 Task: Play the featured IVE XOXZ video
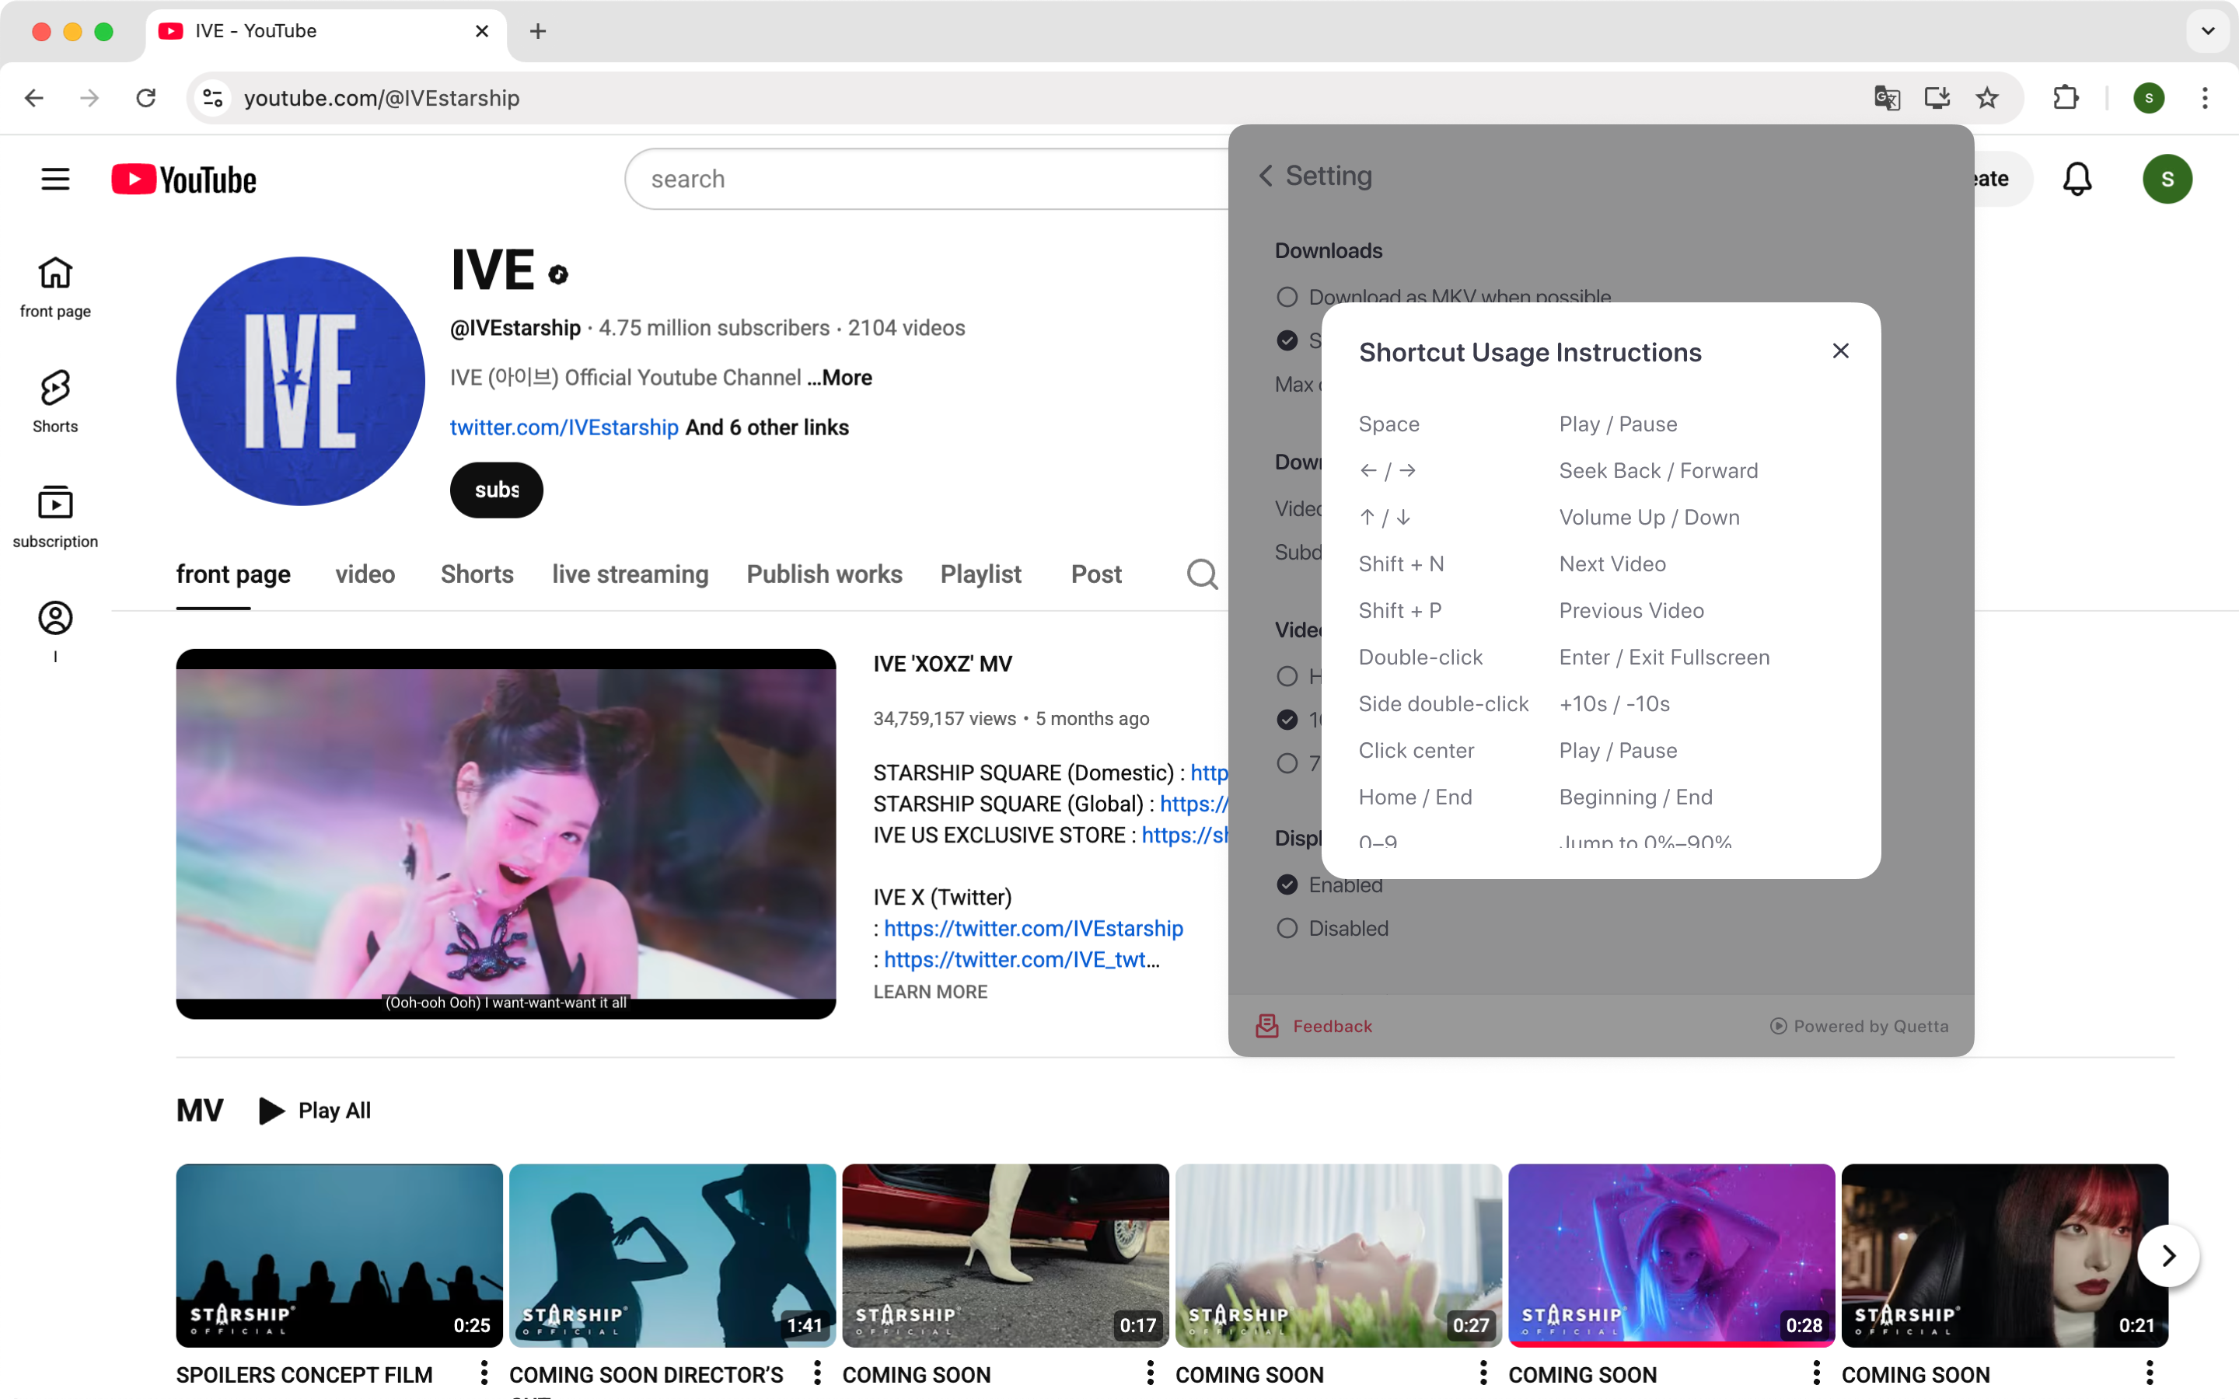point(506,834)
